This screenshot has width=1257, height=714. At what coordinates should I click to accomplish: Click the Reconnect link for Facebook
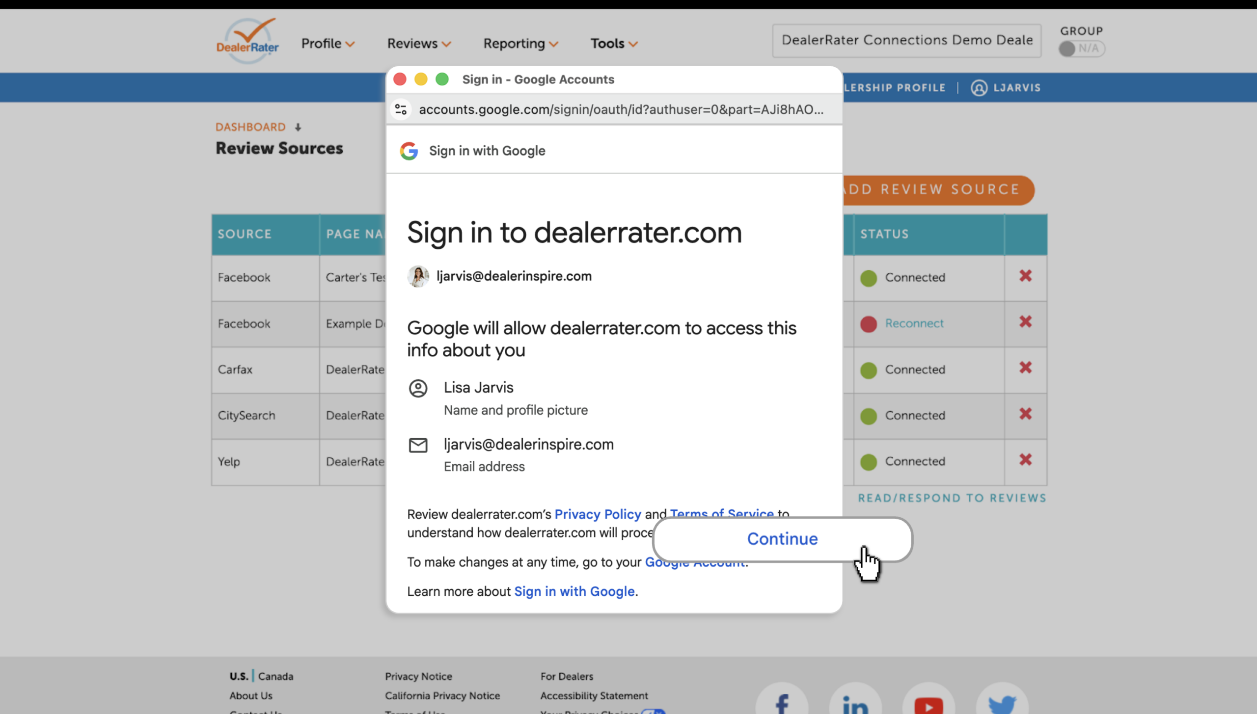(914, 323)
